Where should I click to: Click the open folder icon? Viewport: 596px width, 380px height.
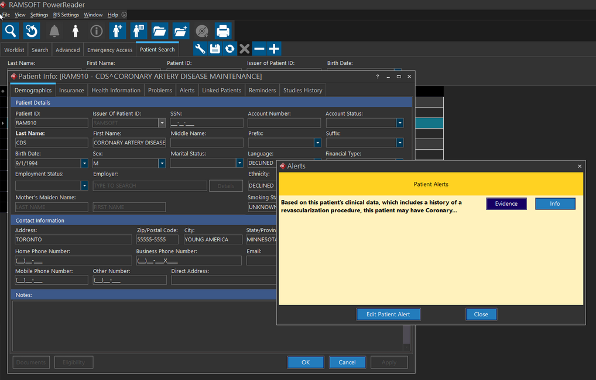click(159, 31)
